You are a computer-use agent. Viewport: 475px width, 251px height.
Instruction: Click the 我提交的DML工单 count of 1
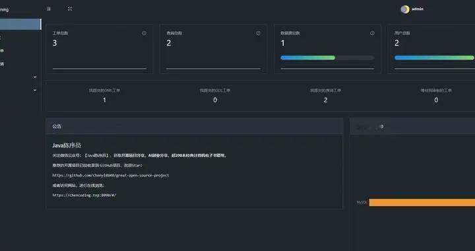point(104,100)
